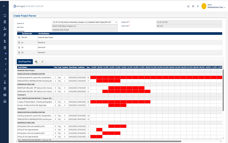Expand the A3 Terminal C row
This screenshot has height=143, width=228.
coord(19,52)
